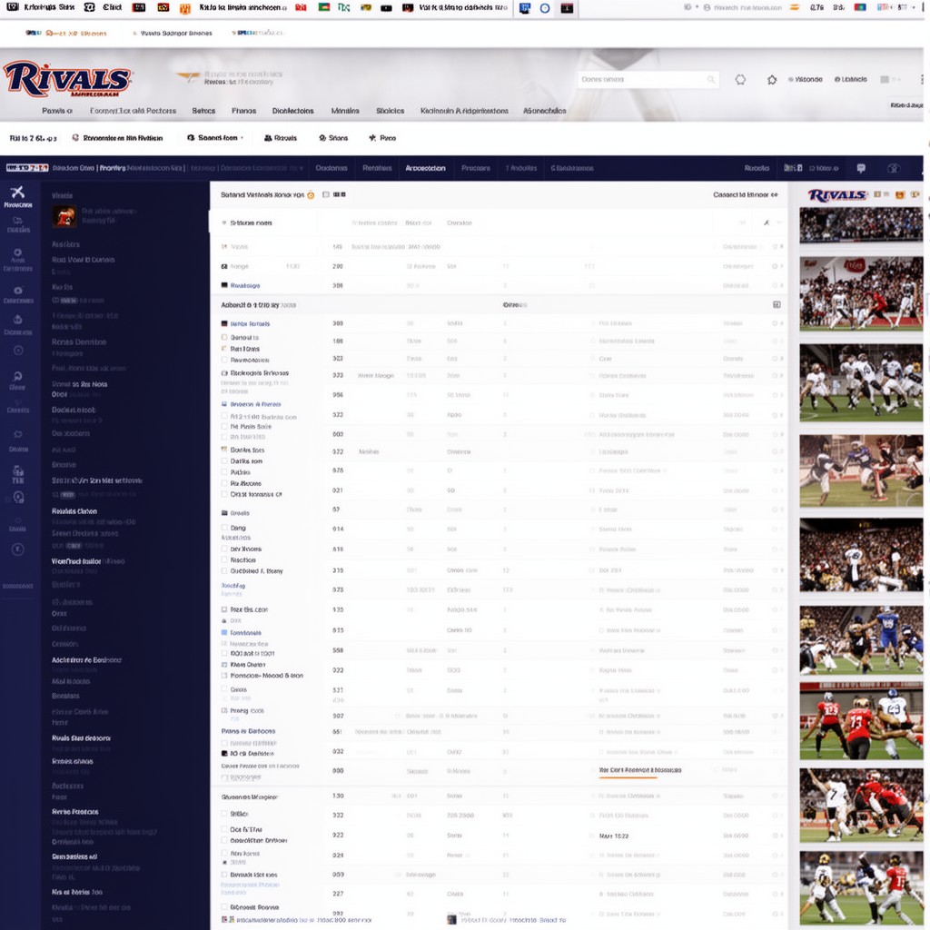Image resolution: width=930 pixels, height=930 pixels.
Task: Click the magnifier icon inside the header search box
Action: click(710, 80)
